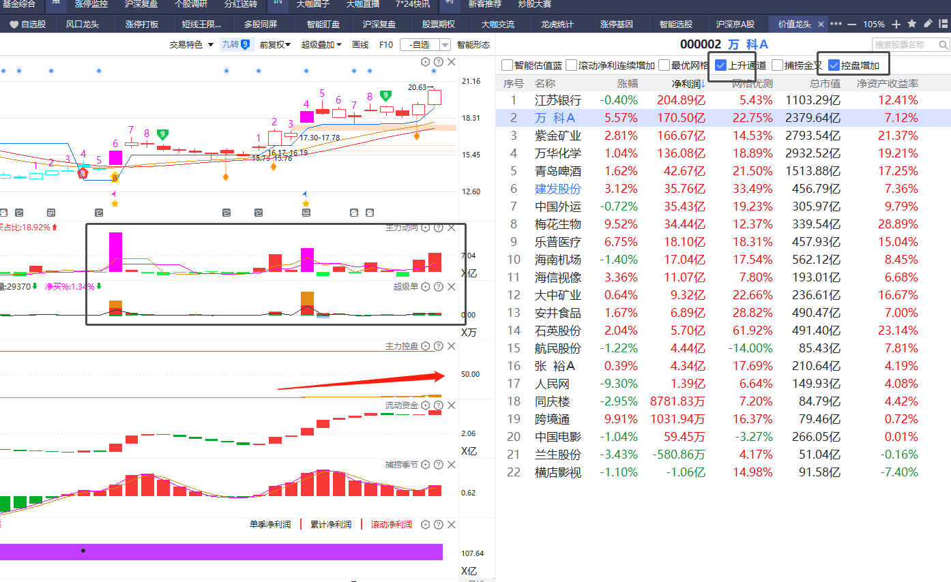
Task: Close the 主力动向 indicator panel
Action: click(x=451, y=228)
